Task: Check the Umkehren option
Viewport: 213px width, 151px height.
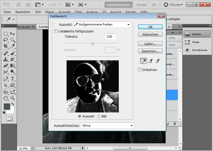Action: (140, 70)
